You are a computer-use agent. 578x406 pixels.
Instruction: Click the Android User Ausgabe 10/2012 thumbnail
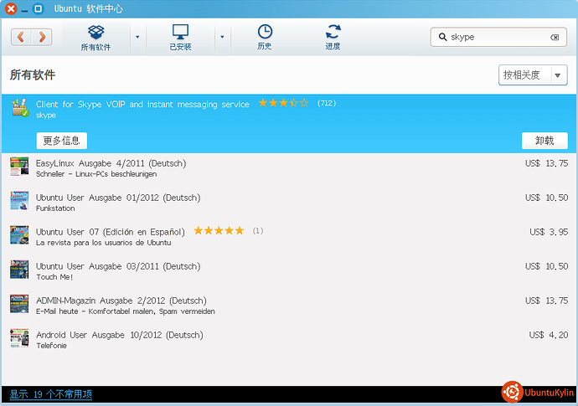click(19, 338)
